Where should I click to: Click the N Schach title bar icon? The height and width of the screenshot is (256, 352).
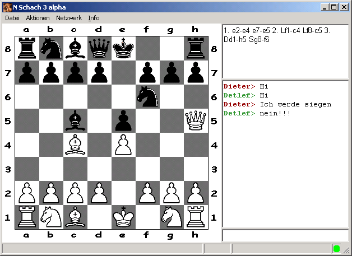pyautogui.click(x=7, y=7)
